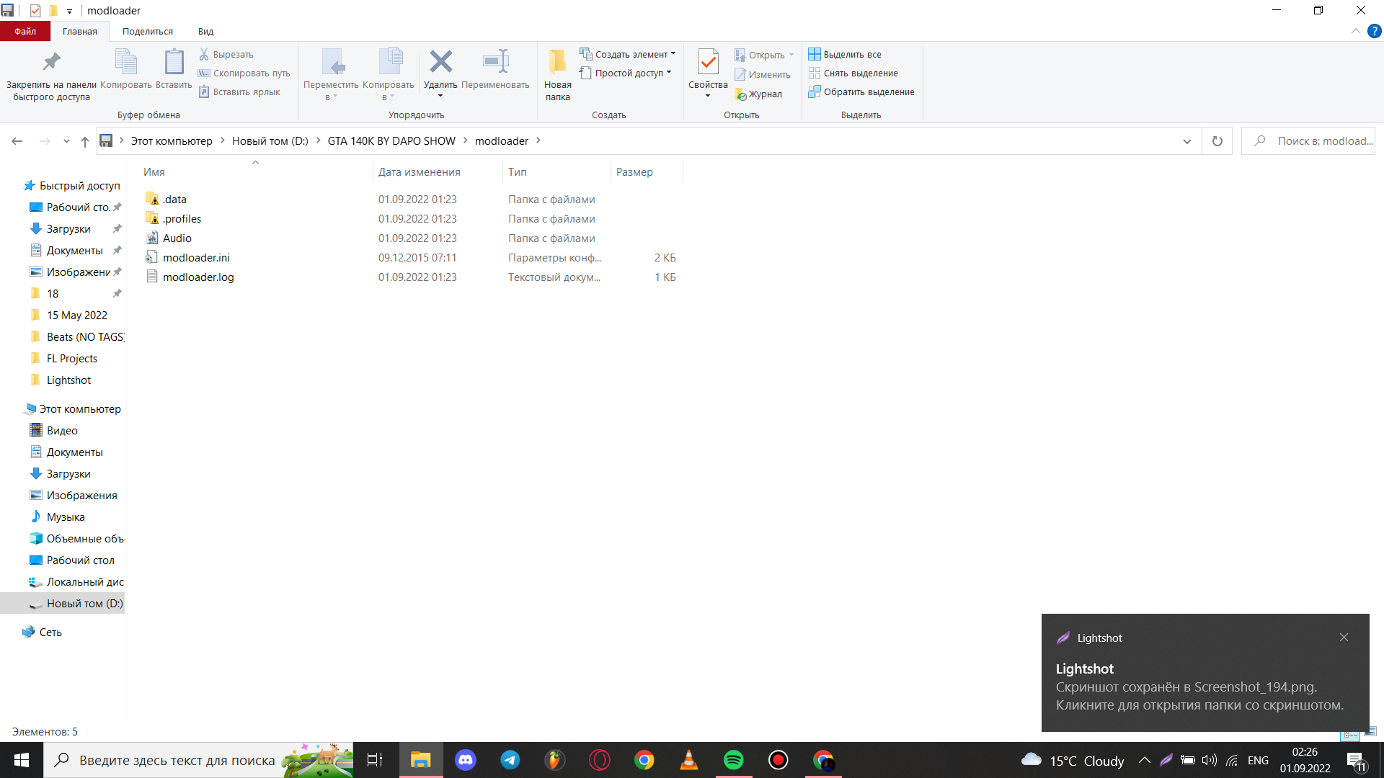
Task: Open Видео in navigation pane
Action: click(62, 430)
